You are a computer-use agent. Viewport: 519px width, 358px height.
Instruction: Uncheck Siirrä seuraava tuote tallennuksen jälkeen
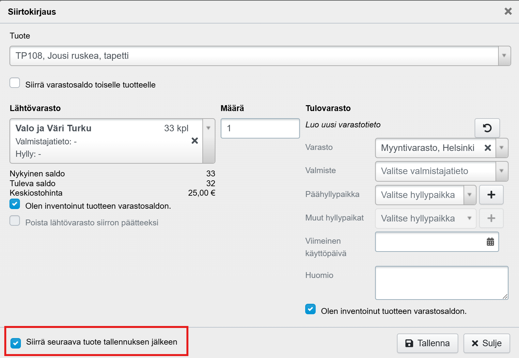[x=16, y=343]
